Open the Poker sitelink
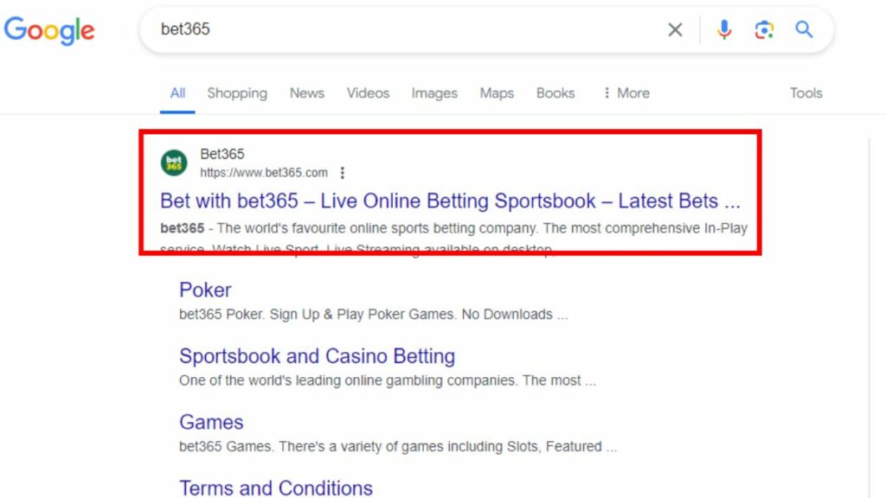 coord(205,290)
